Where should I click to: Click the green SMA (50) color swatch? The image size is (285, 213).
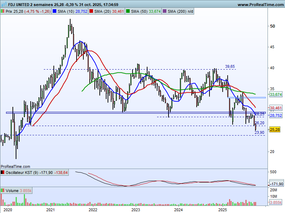pos(128,11)
